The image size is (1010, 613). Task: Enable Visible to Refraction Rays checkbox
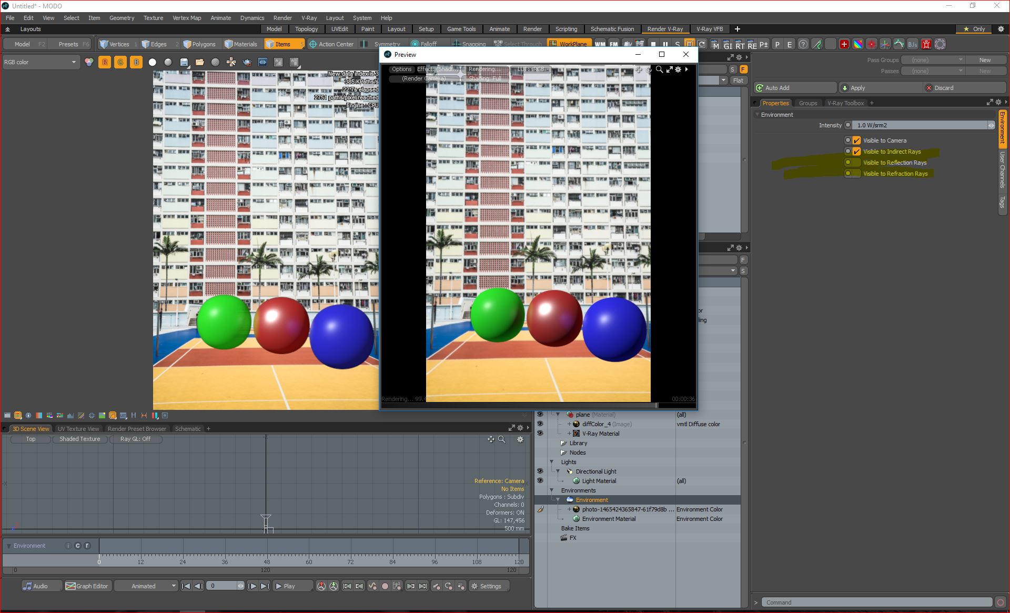857,174
